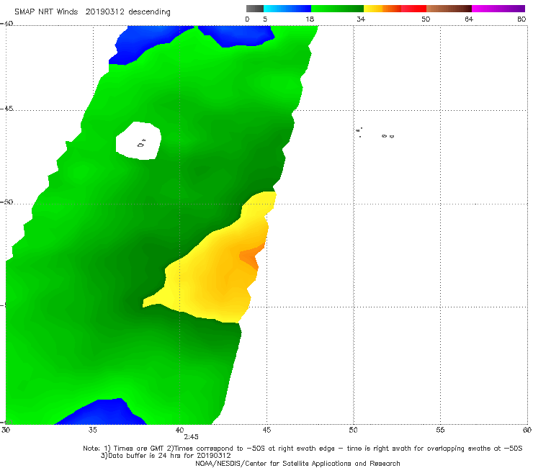Click the gray segment of the color bar
Viewport: 533px width, 468px height.
pos(254,9)
